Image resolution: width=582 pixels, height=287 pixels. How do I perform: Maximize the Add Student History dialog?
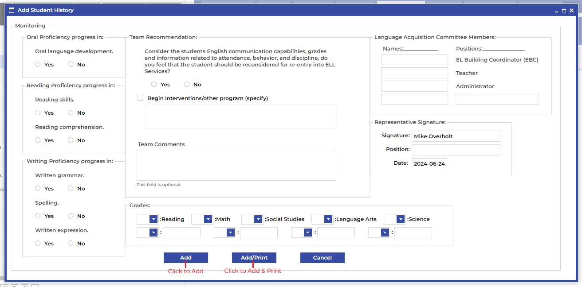(x=564, y=11)
